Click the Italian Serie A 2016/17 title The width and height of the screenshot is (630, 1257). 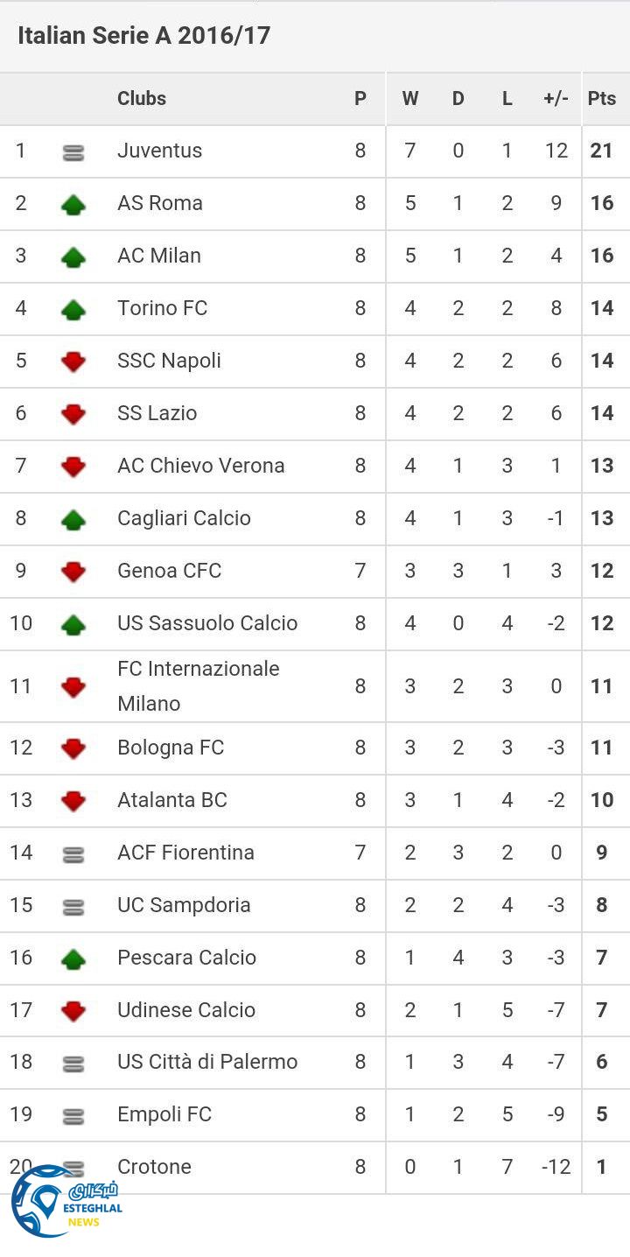(x=143, y=35)
